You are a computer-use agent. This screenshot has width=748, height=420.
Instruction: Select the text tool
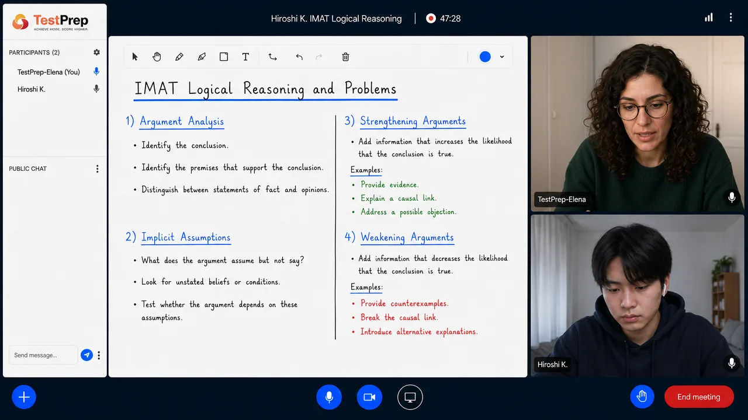pos(245,57)
